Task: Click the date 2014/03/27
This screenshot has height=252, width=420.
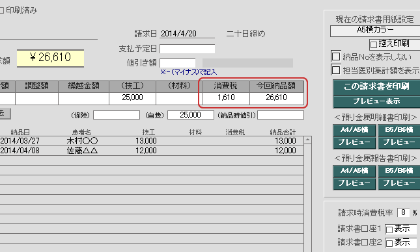Action: [x=20, y=141]
